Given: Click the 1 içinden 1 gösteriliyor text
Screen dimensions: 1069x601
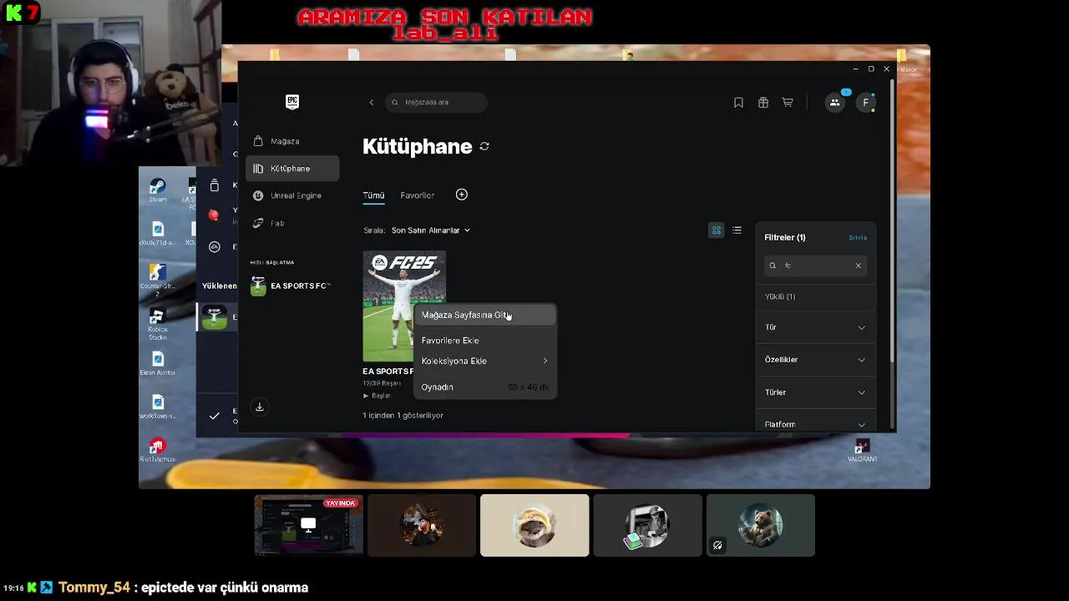Looking at the screenshot, I should coord(403,416).
